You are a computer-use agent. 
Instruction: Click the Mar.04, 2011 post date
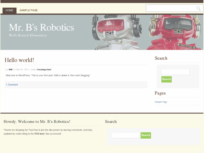point(23,70)
